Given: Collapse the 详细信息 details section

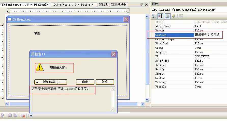Looking at the screenshot, I should [x=51, y=82].
